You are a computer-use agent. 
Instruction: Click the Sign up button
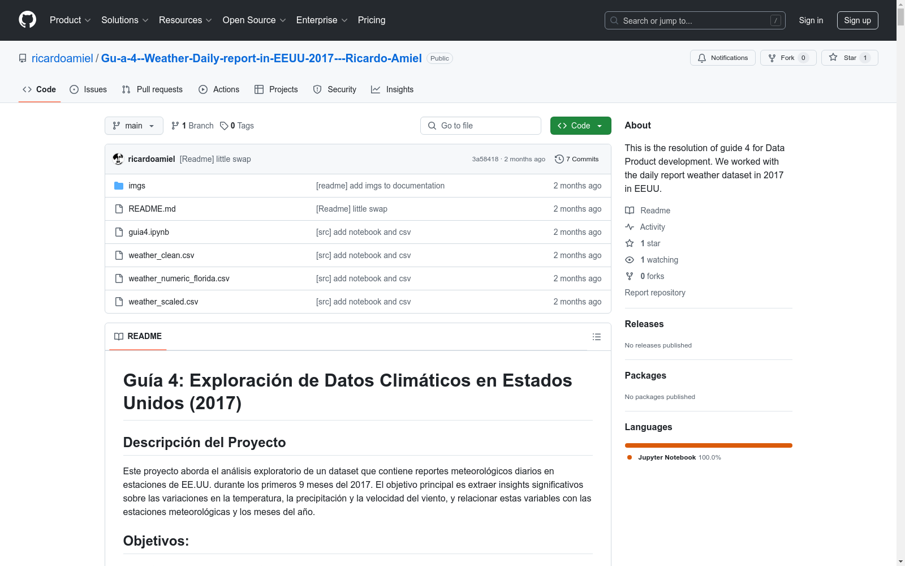pos(857,20)
